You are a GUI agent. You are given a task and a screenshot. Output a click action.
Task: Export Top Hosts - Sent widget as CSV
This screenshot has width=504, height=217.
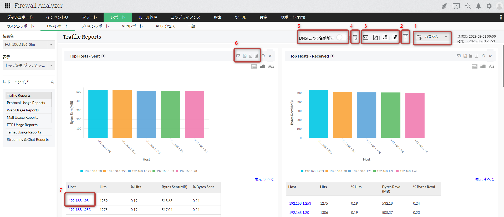(x=250, y=56)
